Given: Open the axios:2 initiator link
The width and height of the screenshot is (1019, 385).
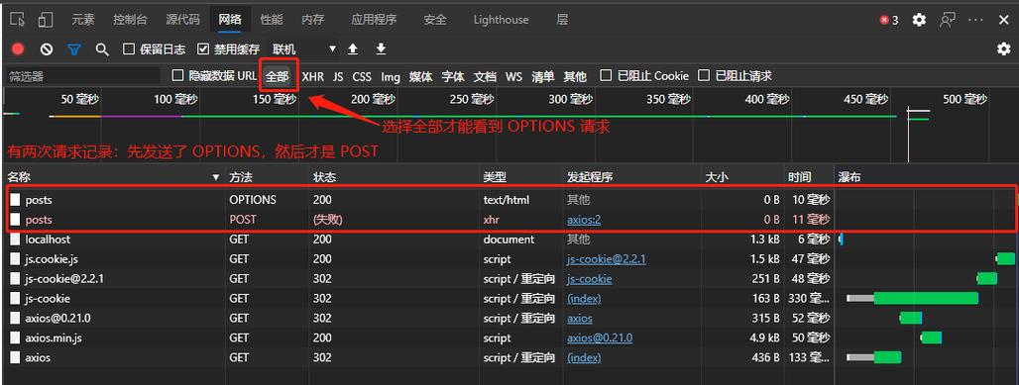Looking at the screenshot, I should click(584, 220).
